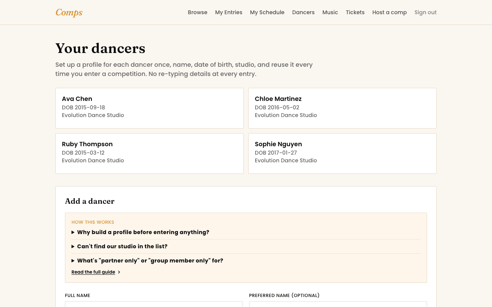Screen dimensions: 492x307
Task: Open My Entries in navigation
Action: point(229,12)
